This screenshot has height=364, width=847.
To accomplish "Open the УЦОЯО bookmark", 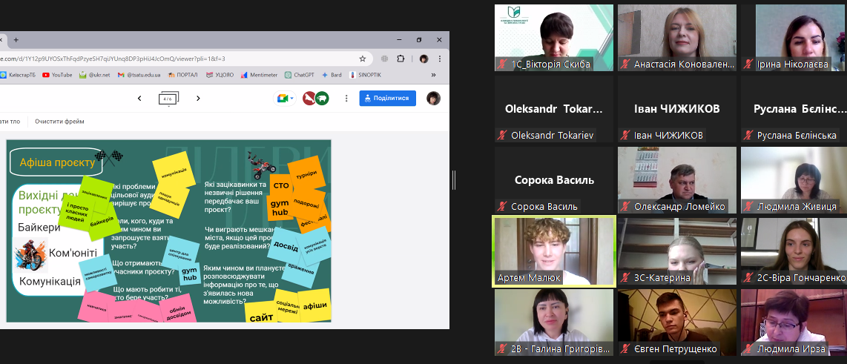I will click(220, 75).
